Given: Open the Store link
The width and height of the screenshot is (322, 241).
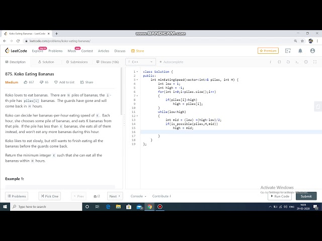Looking at the screenshot, I should [137, 51].
